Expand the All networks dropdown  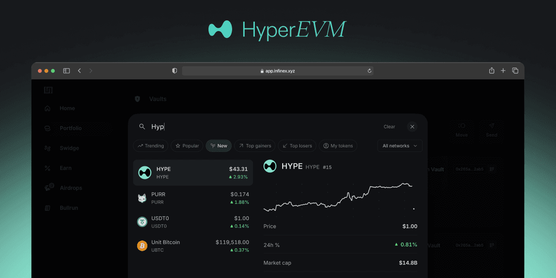click(x=399, y=146)
